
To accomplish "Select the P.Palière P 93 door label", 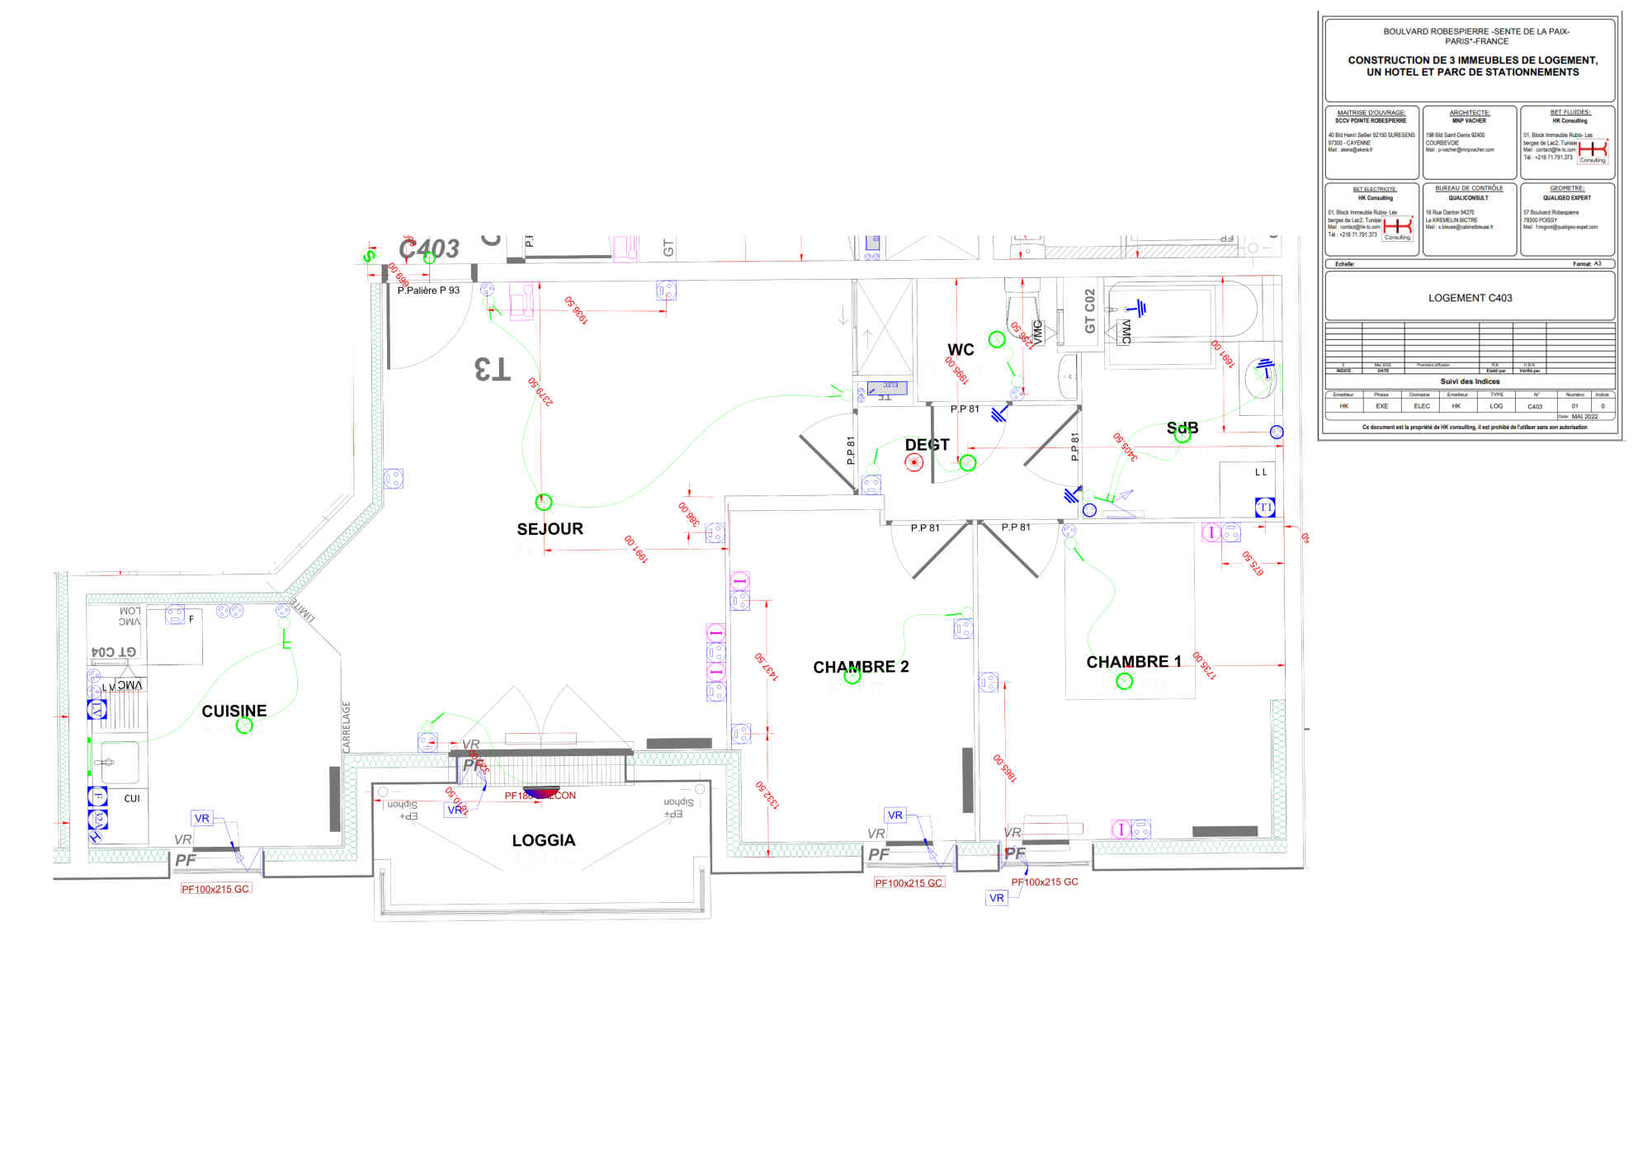I will (x=428, y=291).
